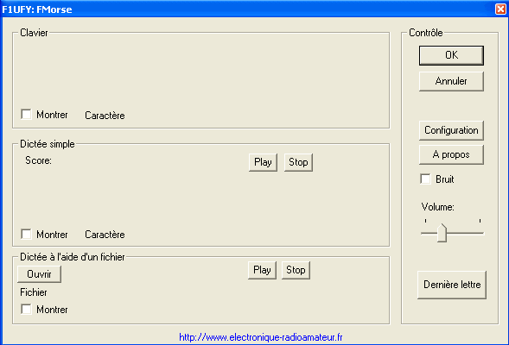The height and width of the screenshot is (345, 509).
Task: Click the Annuler button
Action: 451,81
